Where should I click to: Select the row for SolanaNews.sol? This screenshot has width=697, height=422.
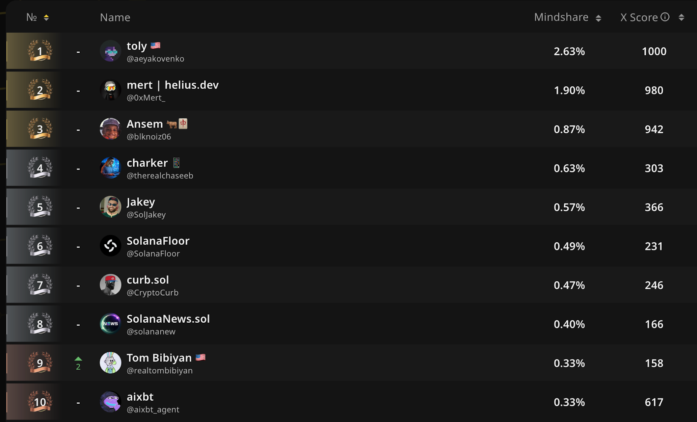click(348, 324)
